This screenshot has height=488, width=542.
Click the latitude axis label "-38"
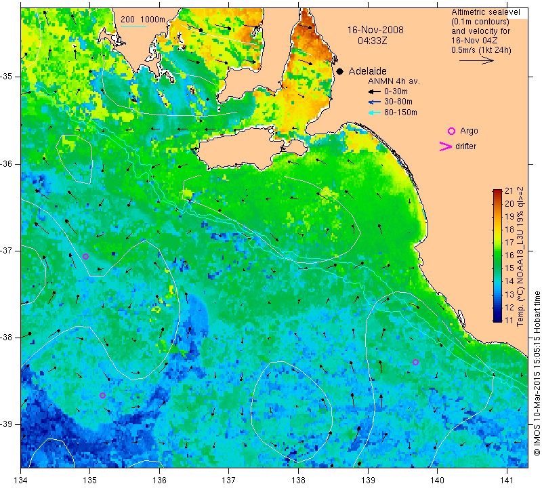pyautogui.click(x=7, y=338)
